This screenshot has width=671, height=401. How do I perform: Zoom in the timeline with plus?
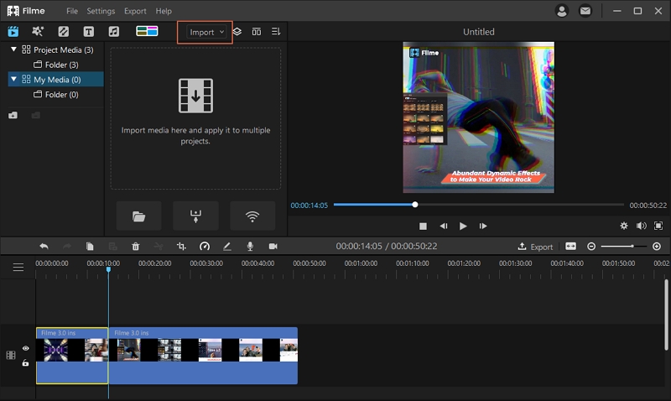pyautogui.click(x=657, y=246)
